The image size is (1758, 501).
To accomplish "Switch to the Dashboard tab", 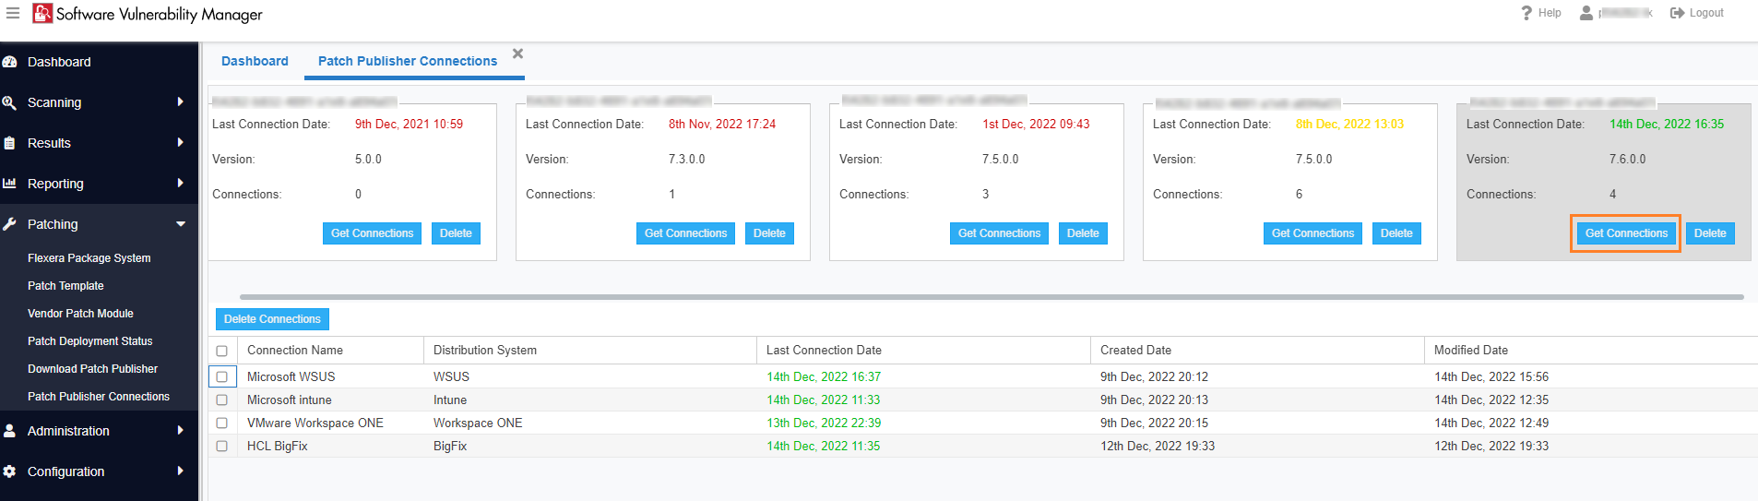I will 255,61.
